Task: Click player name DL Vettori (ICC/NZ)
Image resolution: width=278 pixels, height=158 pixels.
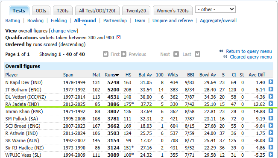Action: [x=26, y=97]
